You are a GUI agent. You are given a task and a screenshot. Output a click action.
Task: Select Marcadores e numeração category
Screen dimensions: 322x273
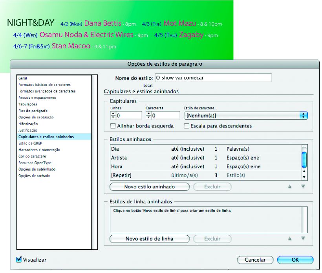click(39, 150)
